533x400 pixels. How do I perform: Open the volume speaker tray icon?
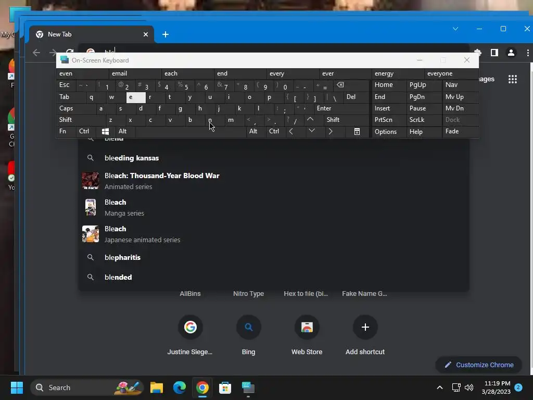[469, 387]
